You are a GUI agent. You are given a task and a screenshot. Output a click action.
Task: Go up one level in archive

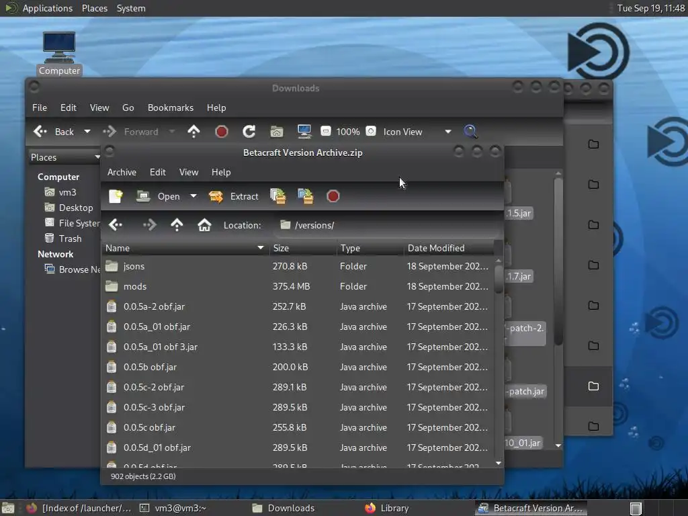(177, 225)
